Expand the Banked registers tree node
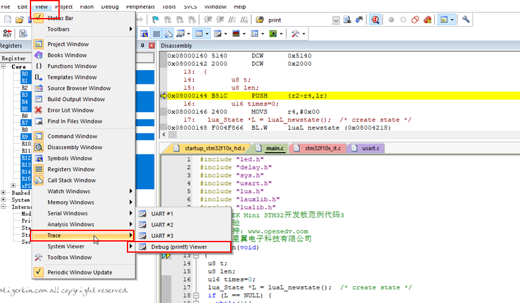Image resolution: width=520 pixels, height=303 pixels. (3, 192)
